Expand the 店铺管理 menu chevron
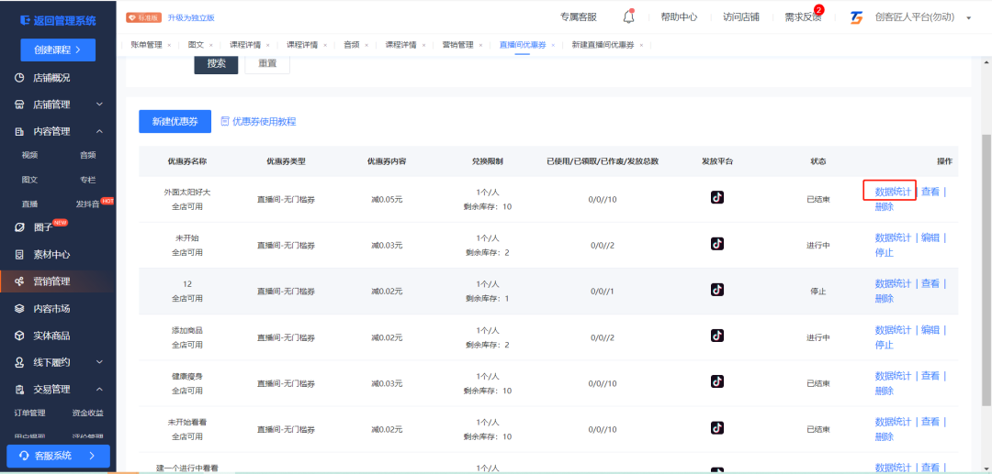 pos(99,105)
